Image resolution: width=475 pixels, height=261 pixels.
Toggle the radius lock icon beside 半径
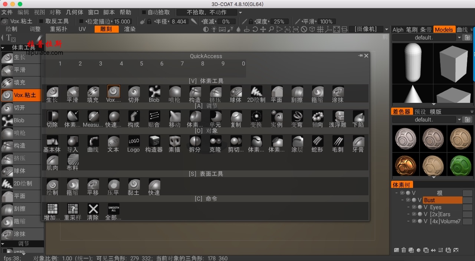(x=149, y=22)
